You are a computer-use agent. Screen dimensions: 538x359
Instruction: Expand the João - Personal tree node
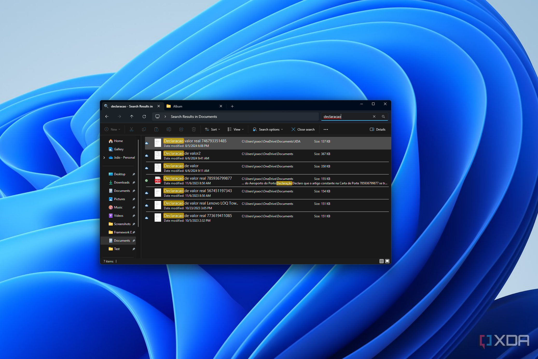pos(104,158)
